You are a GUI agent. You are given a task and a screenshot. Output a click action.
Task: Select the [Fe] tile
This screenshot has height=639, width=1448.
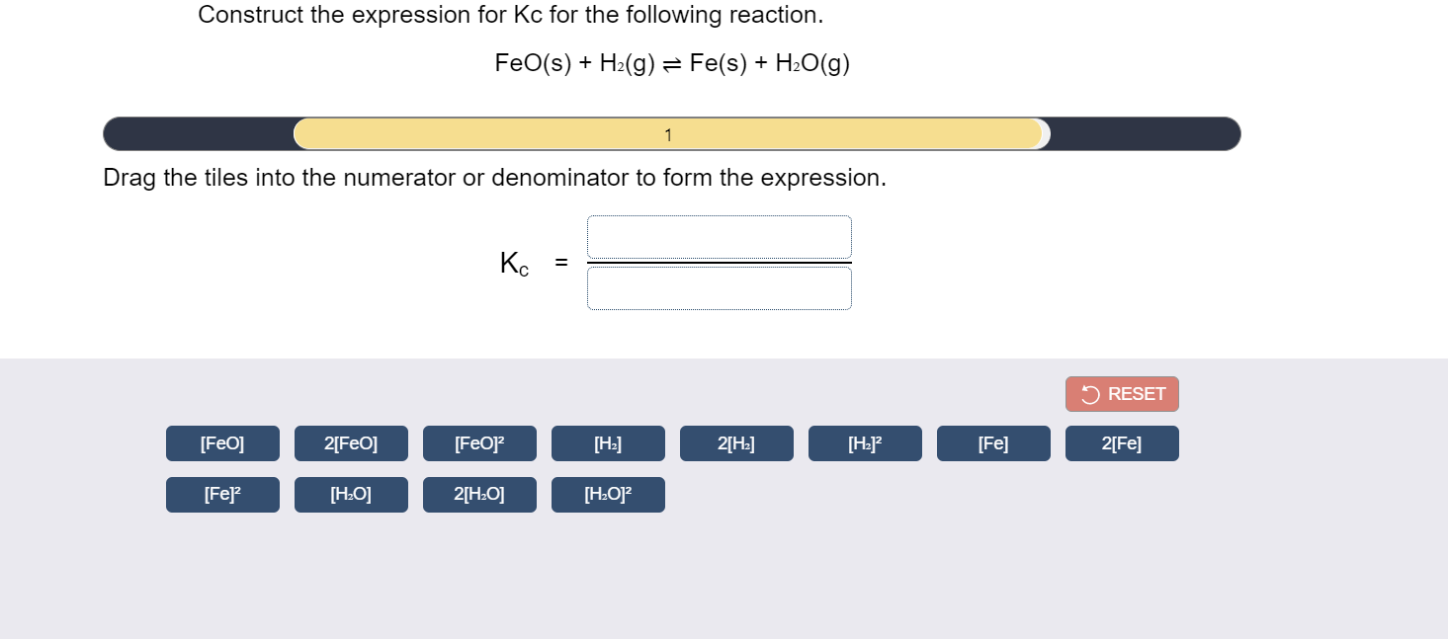[993, 442]
